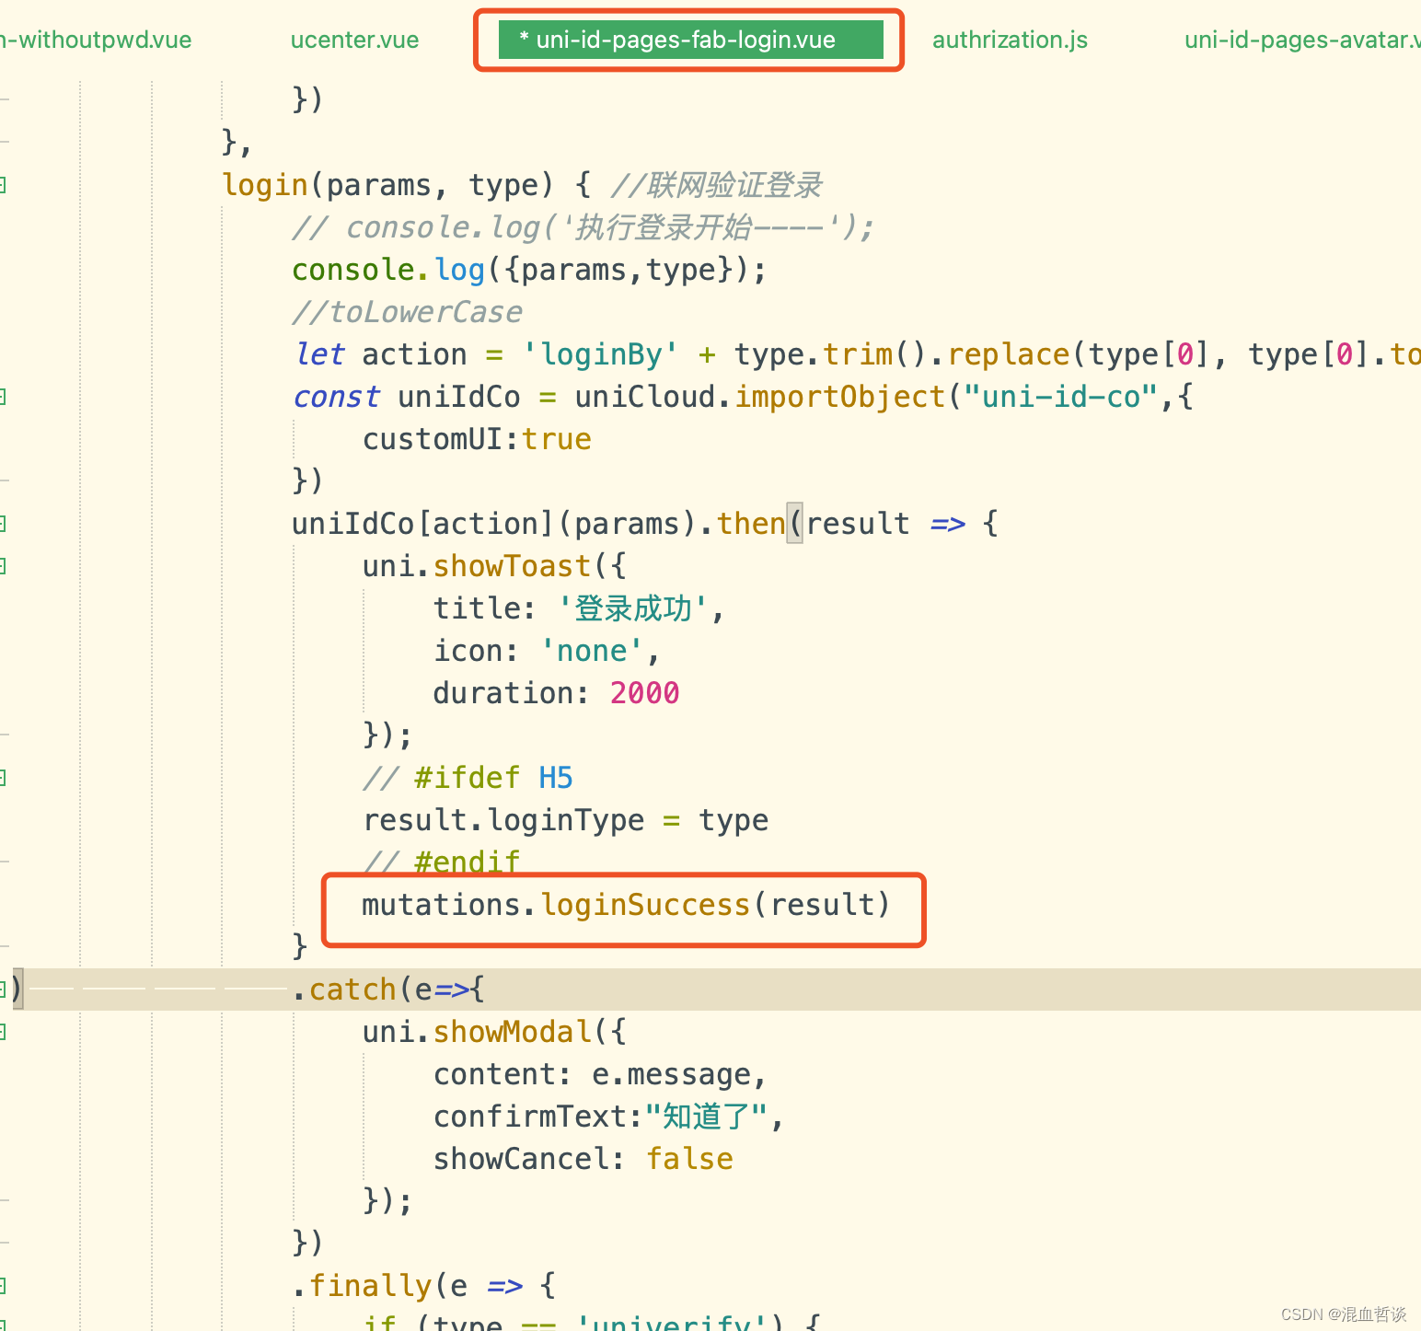Screen dimensions: 1421x1331
Task: Collapse fold on #ifdef H5 line
Action: pyautogui.click(x=3, y=778)
